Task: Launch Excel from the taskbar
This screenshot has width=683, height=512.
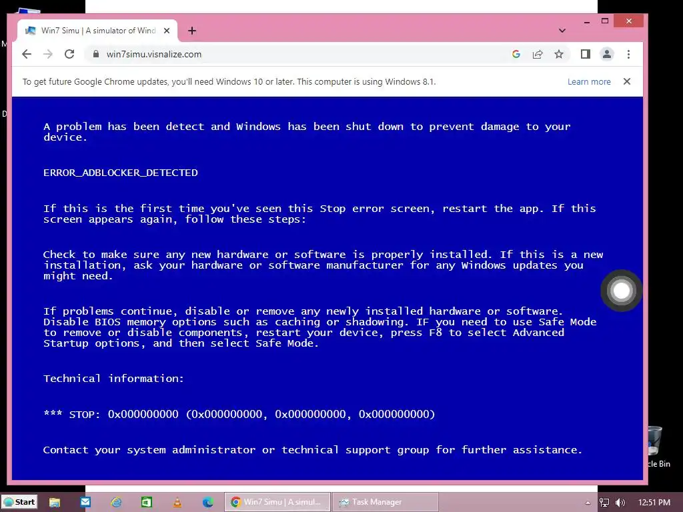Action: [146, 502]
